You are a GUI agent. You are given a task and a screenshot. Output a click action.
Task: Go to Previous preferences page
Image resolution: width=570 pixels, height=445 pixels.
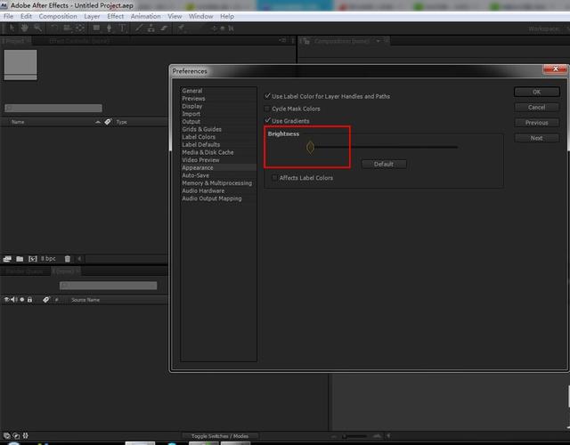536,123
